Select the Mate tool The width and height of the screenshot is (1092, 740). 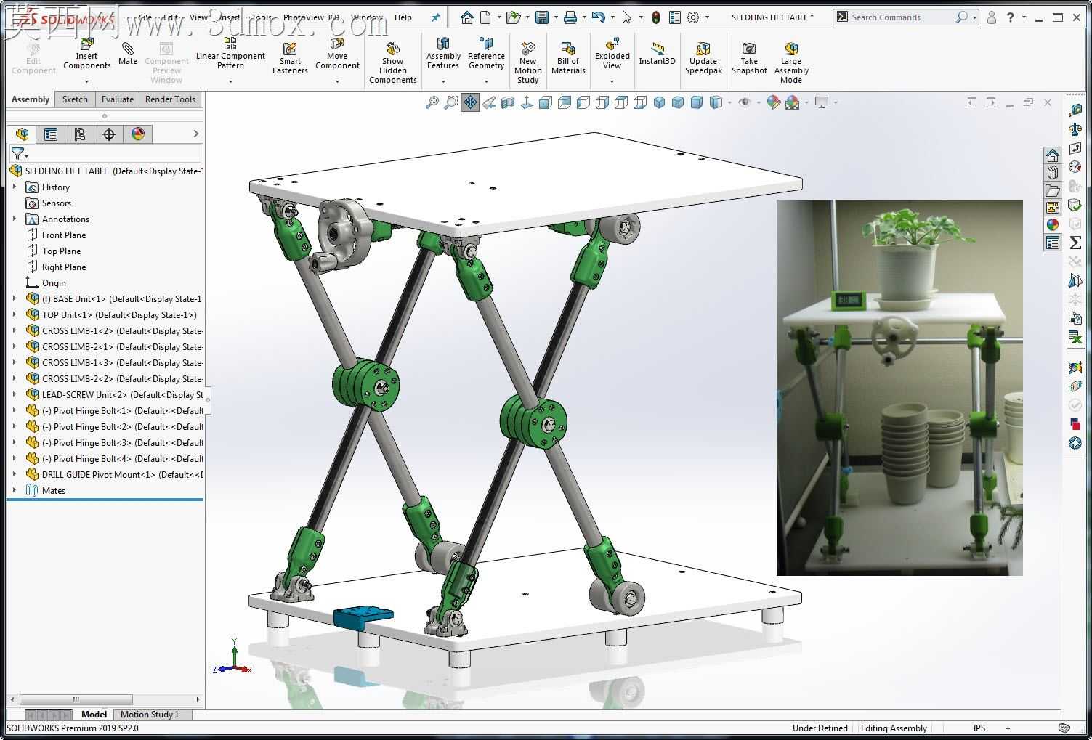point(128,54)
